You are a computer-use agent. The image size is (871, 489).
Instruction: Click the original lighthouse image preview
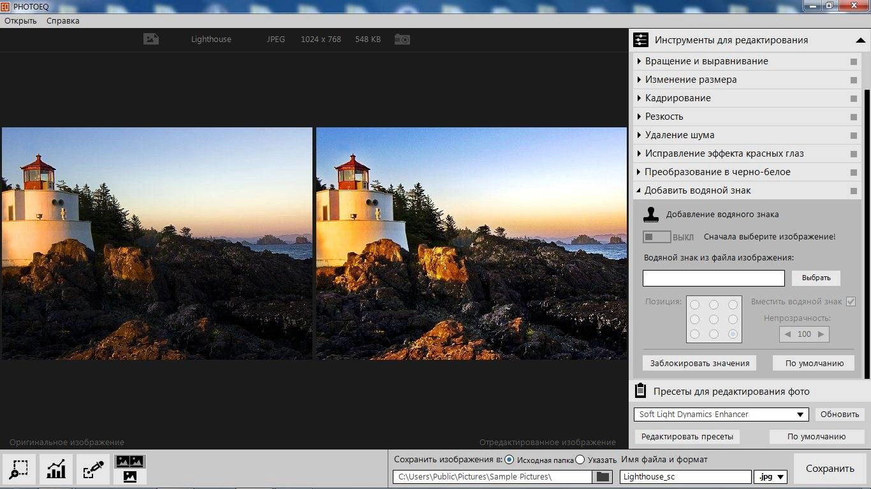coord(157,243)
